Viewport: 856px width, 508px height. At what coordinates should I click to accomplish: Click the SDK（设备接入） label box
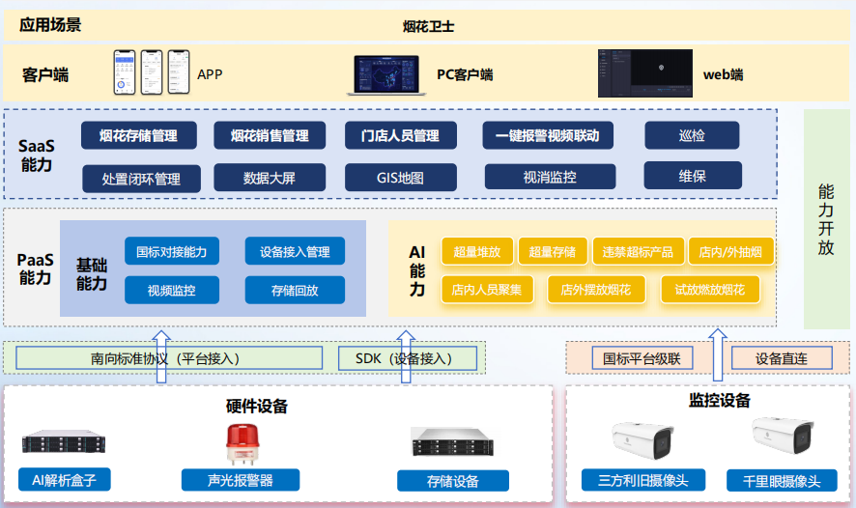tap(410, 358)
